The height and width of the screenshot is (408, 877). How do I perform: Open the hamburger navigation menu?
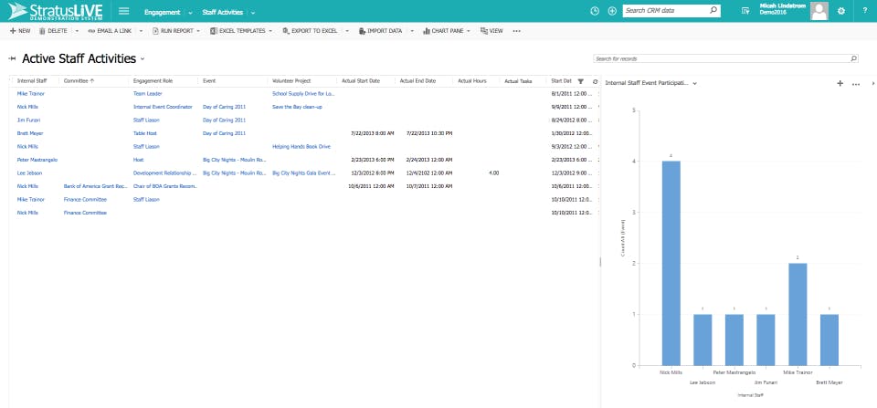[x=124, y=11]
